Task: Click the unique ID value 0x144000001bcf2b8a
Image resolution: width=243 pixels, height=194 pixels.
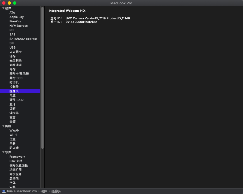Action: [x=81, y=22]
